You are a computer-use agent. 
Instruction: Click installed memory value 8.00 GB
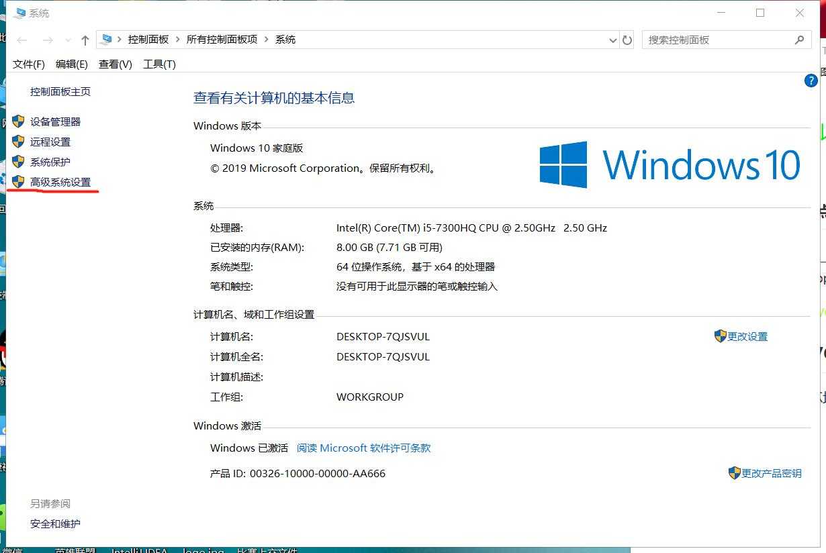(389, 248)
